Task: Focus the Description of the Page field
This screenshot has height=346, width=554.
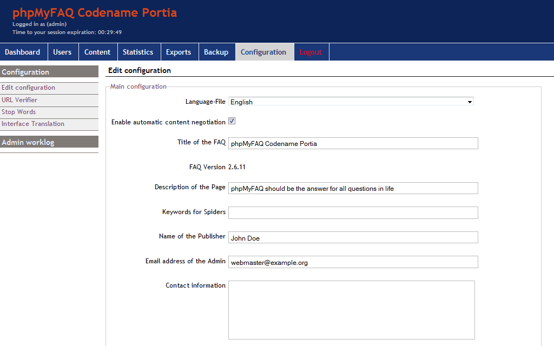Action: click(353, 188)
